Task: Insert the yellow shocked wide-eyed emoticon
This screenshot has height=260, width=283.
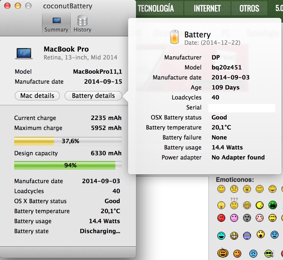Action: click(x=221, y=205)
